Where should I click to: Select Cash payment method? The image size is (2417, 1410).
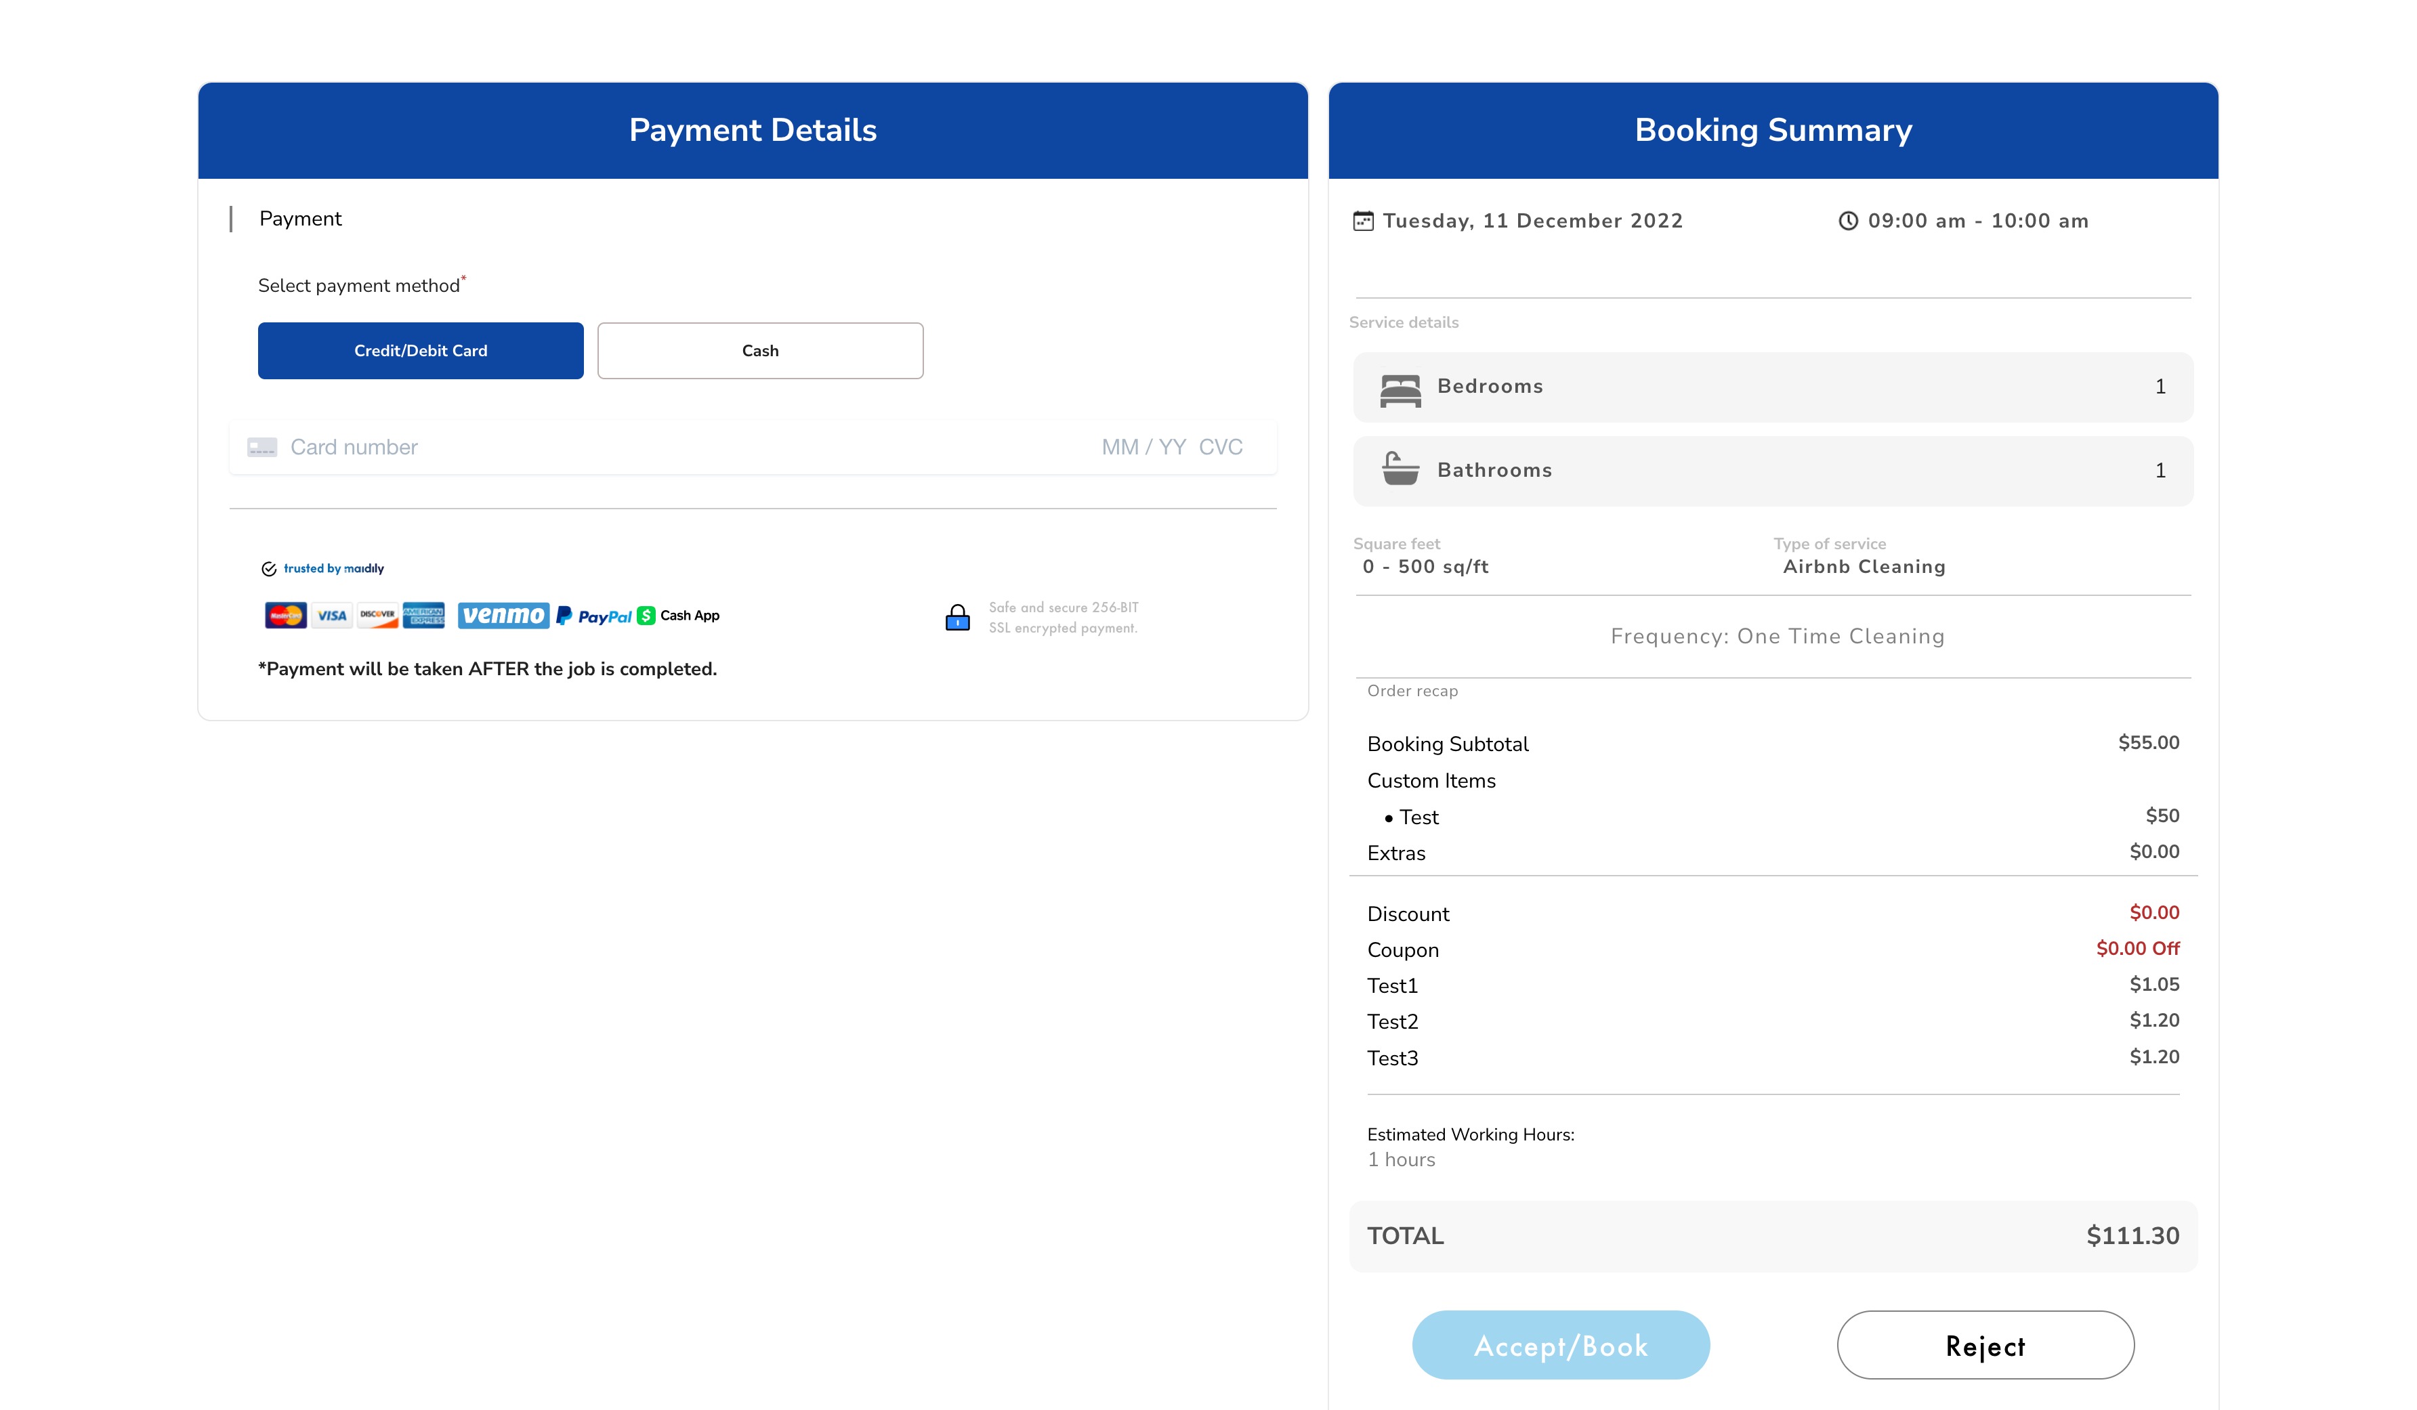click(x=759, y=350)
